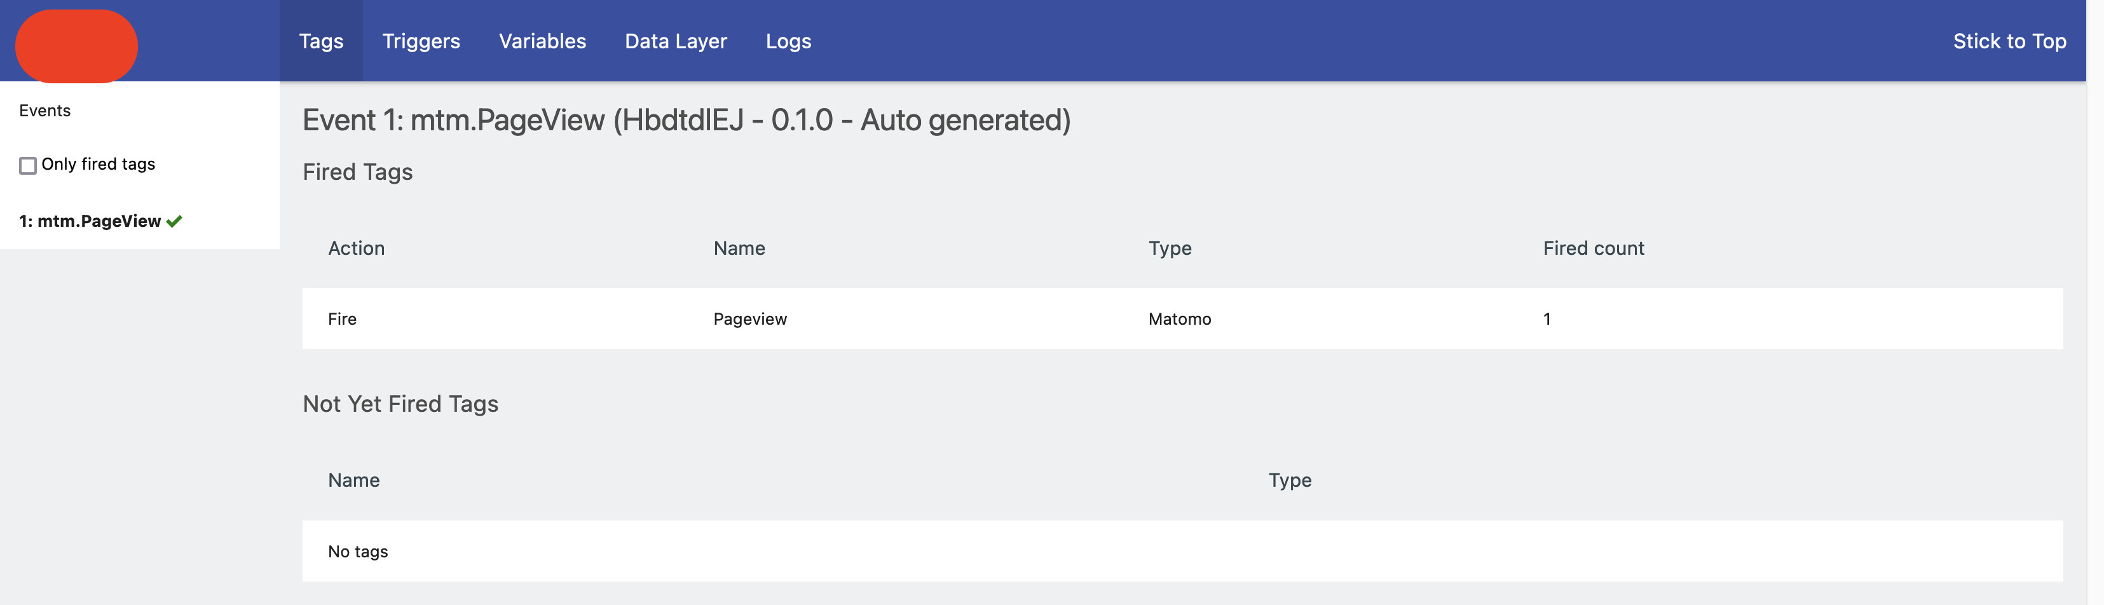Viewport: 2104px width, 605px height.
Task: Click the Pageview tag name
Action: (x=750, y=319)
